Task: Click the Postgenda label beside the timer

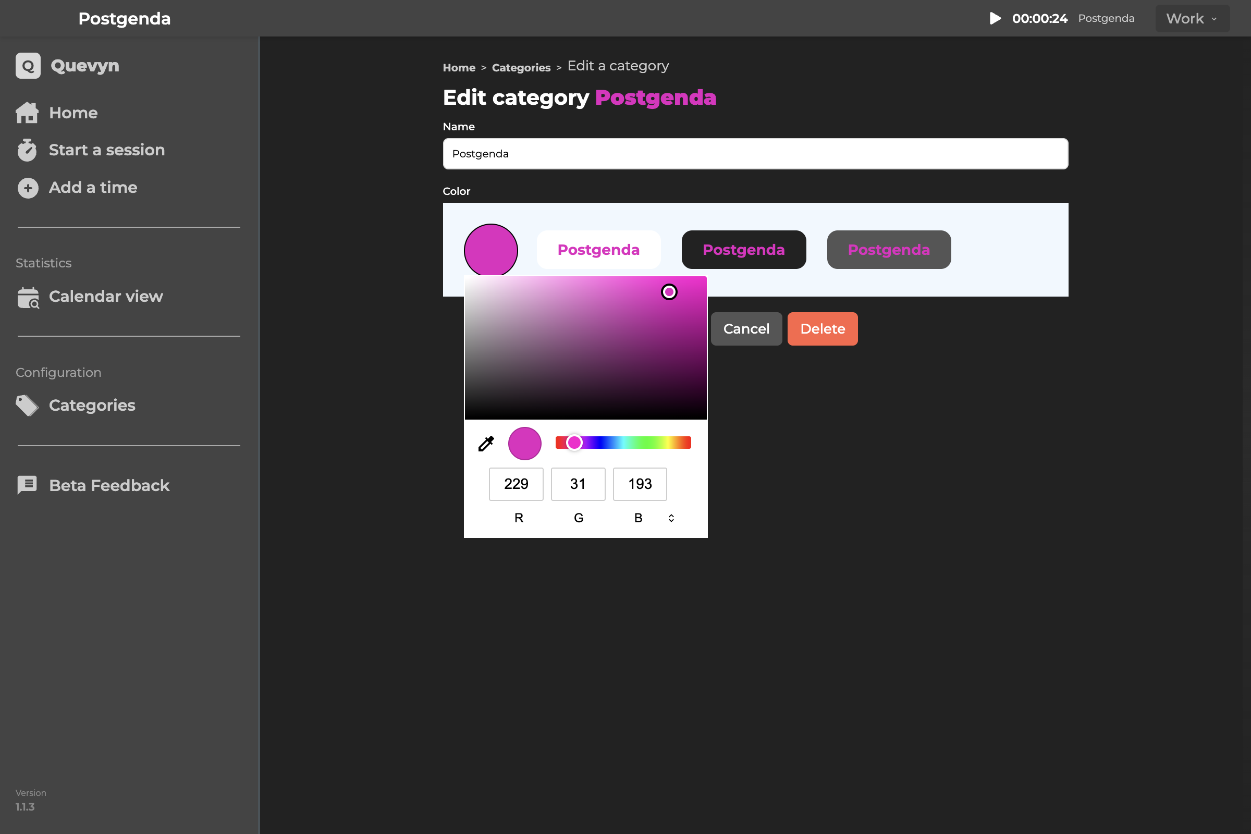Action: point(1106,19)
